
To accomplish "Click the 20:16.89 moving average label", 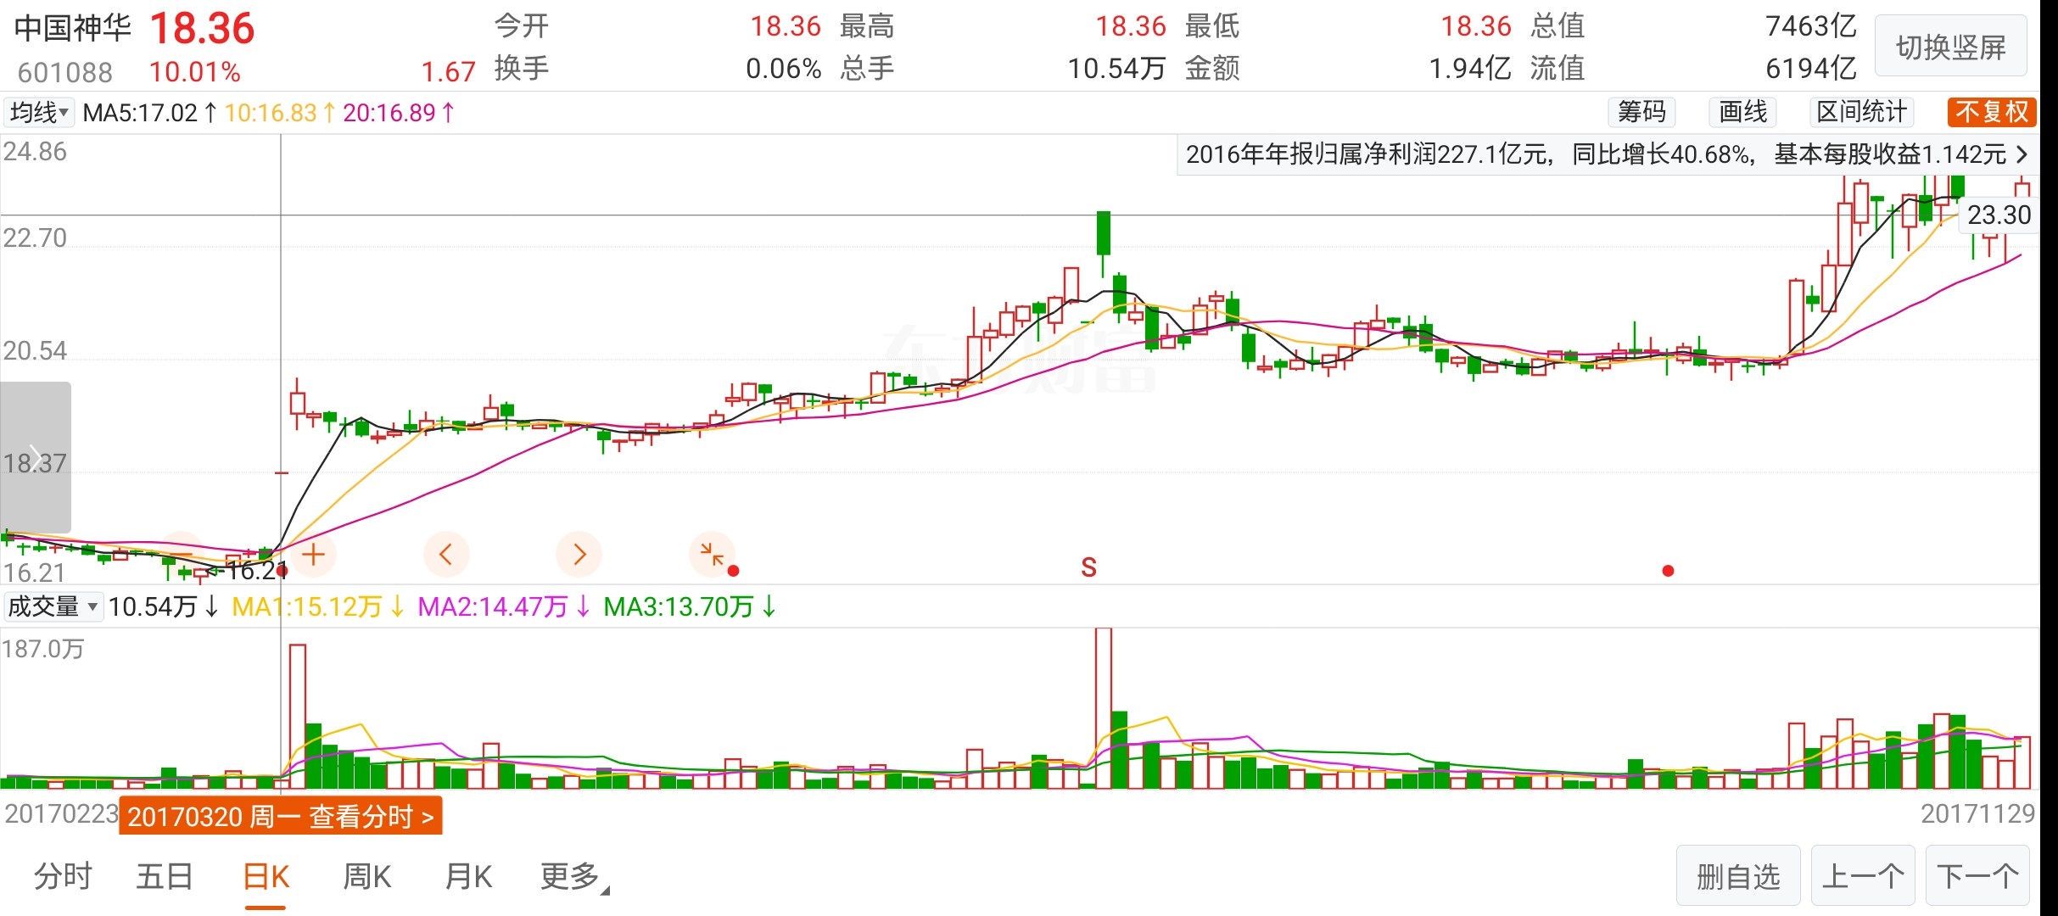I will 398,112.
